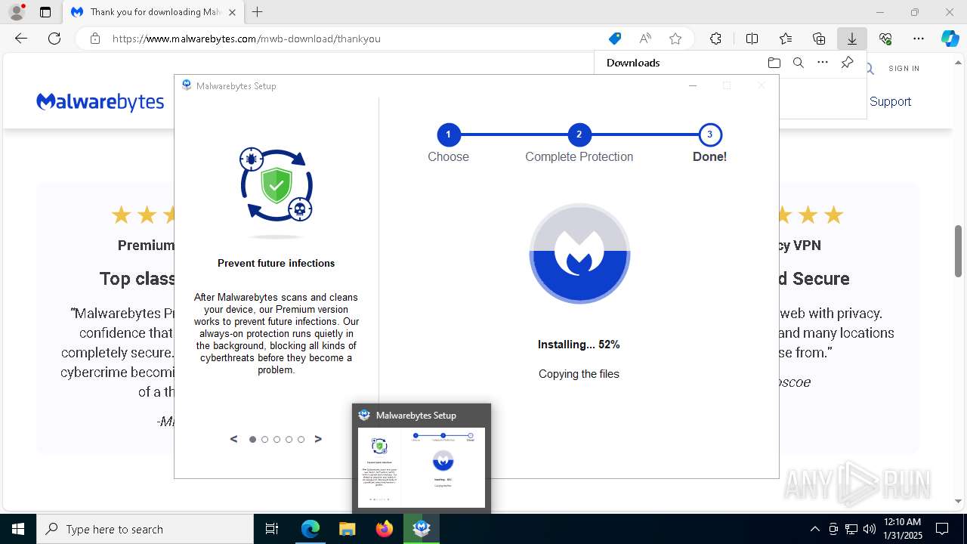Open Browser essentials heart icon
Image resolution: width=967 pixels, height=544 pixels.
[x=885, y=39]
